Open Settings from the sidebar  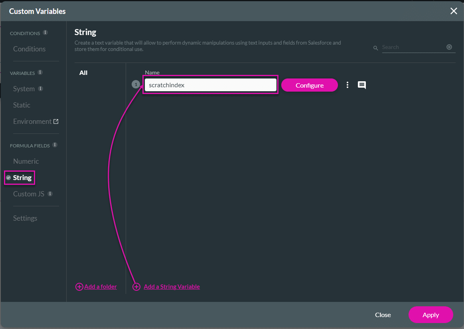point(25,218)
